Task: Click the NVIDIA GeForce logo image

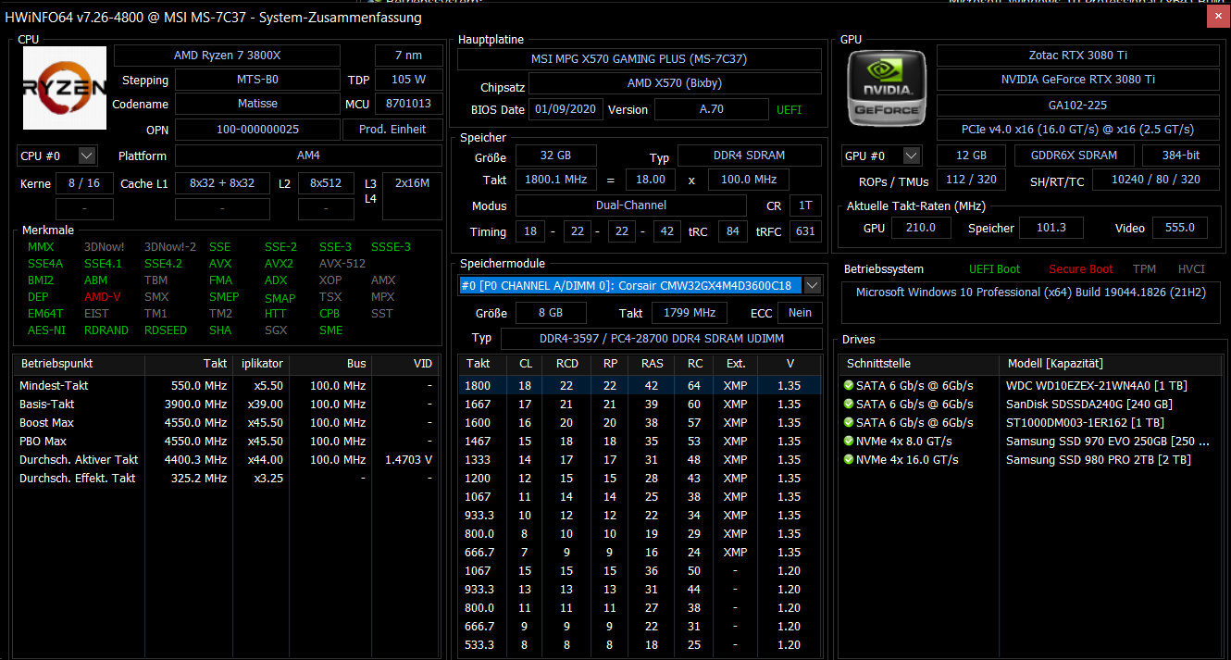Action: click(889, 88)
